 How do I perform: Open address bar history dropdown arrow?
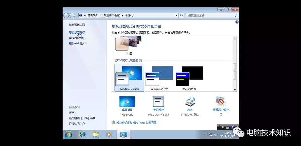(x=176, y=16)
